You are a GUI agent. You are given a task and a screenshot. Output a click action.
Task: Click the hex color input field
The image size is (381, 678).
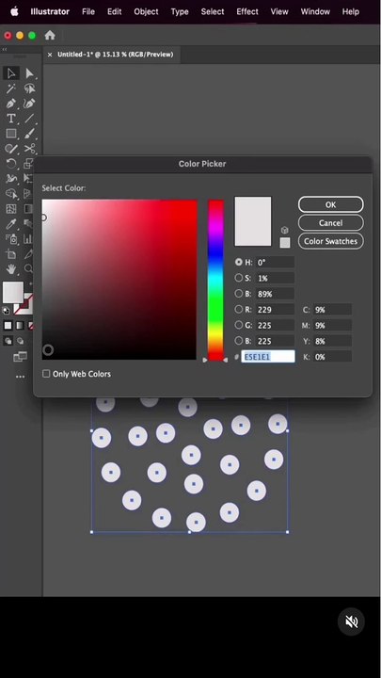pos(268,357)
